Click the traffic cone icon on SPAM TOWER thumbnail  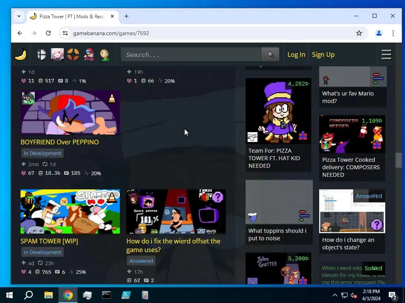click(112, 197)
